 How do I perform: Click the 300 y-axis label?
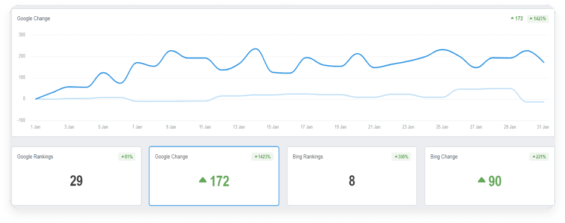click(x=22, y=35)
